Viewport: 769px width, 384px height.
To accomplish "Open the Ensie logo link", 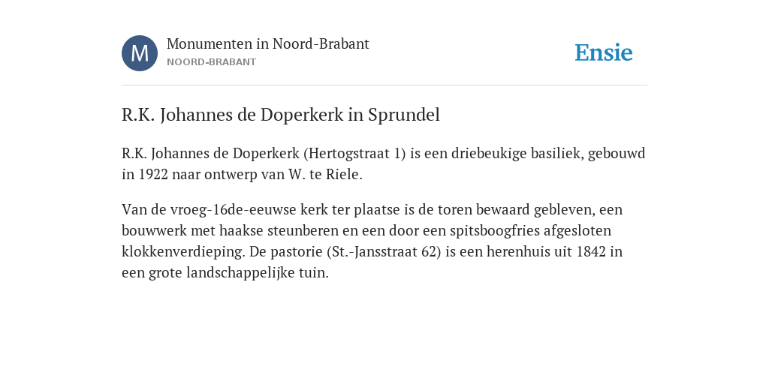I will (x=604, y=52).
